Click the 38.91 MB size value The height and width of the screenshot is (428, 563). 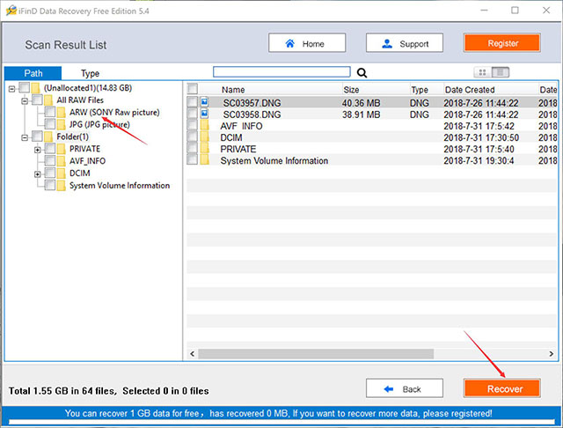[361, 114]
